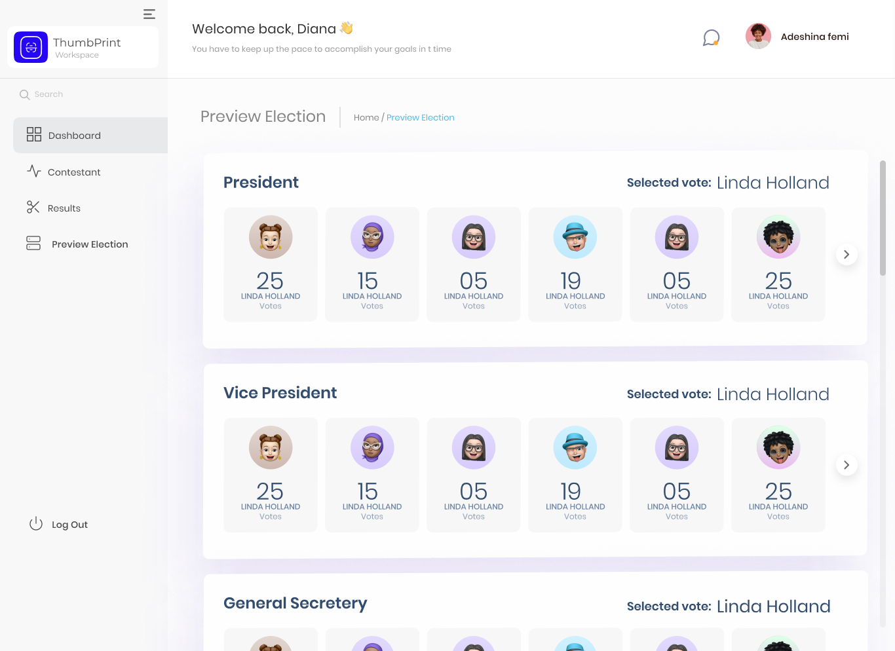Select Vice President candidate with 19 votes
The width and height of the screenshot is (895, 651).
[575, 475]
